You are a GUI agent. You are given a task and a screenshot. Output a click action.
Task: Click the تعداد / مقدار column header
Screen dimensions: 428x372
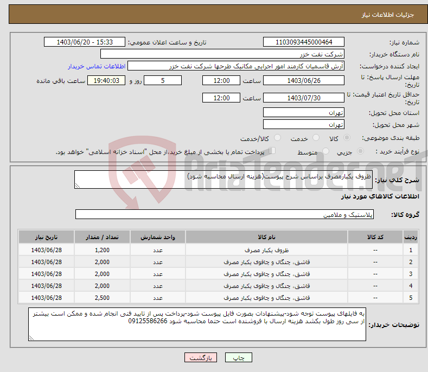[102, 237]
